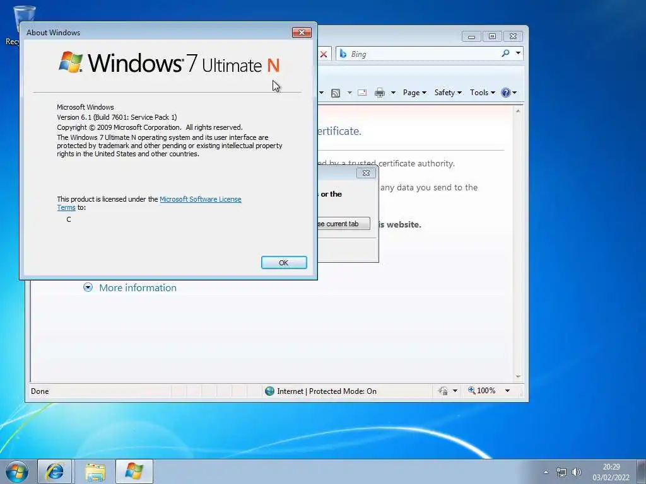Open Windows Explorer folder icon on taskbar
The width and height of the screenshot is (646, 484).
[95, 471]
